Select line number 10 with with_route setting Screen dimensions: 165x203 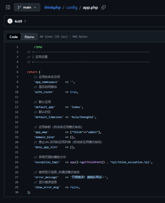point(16,92)
